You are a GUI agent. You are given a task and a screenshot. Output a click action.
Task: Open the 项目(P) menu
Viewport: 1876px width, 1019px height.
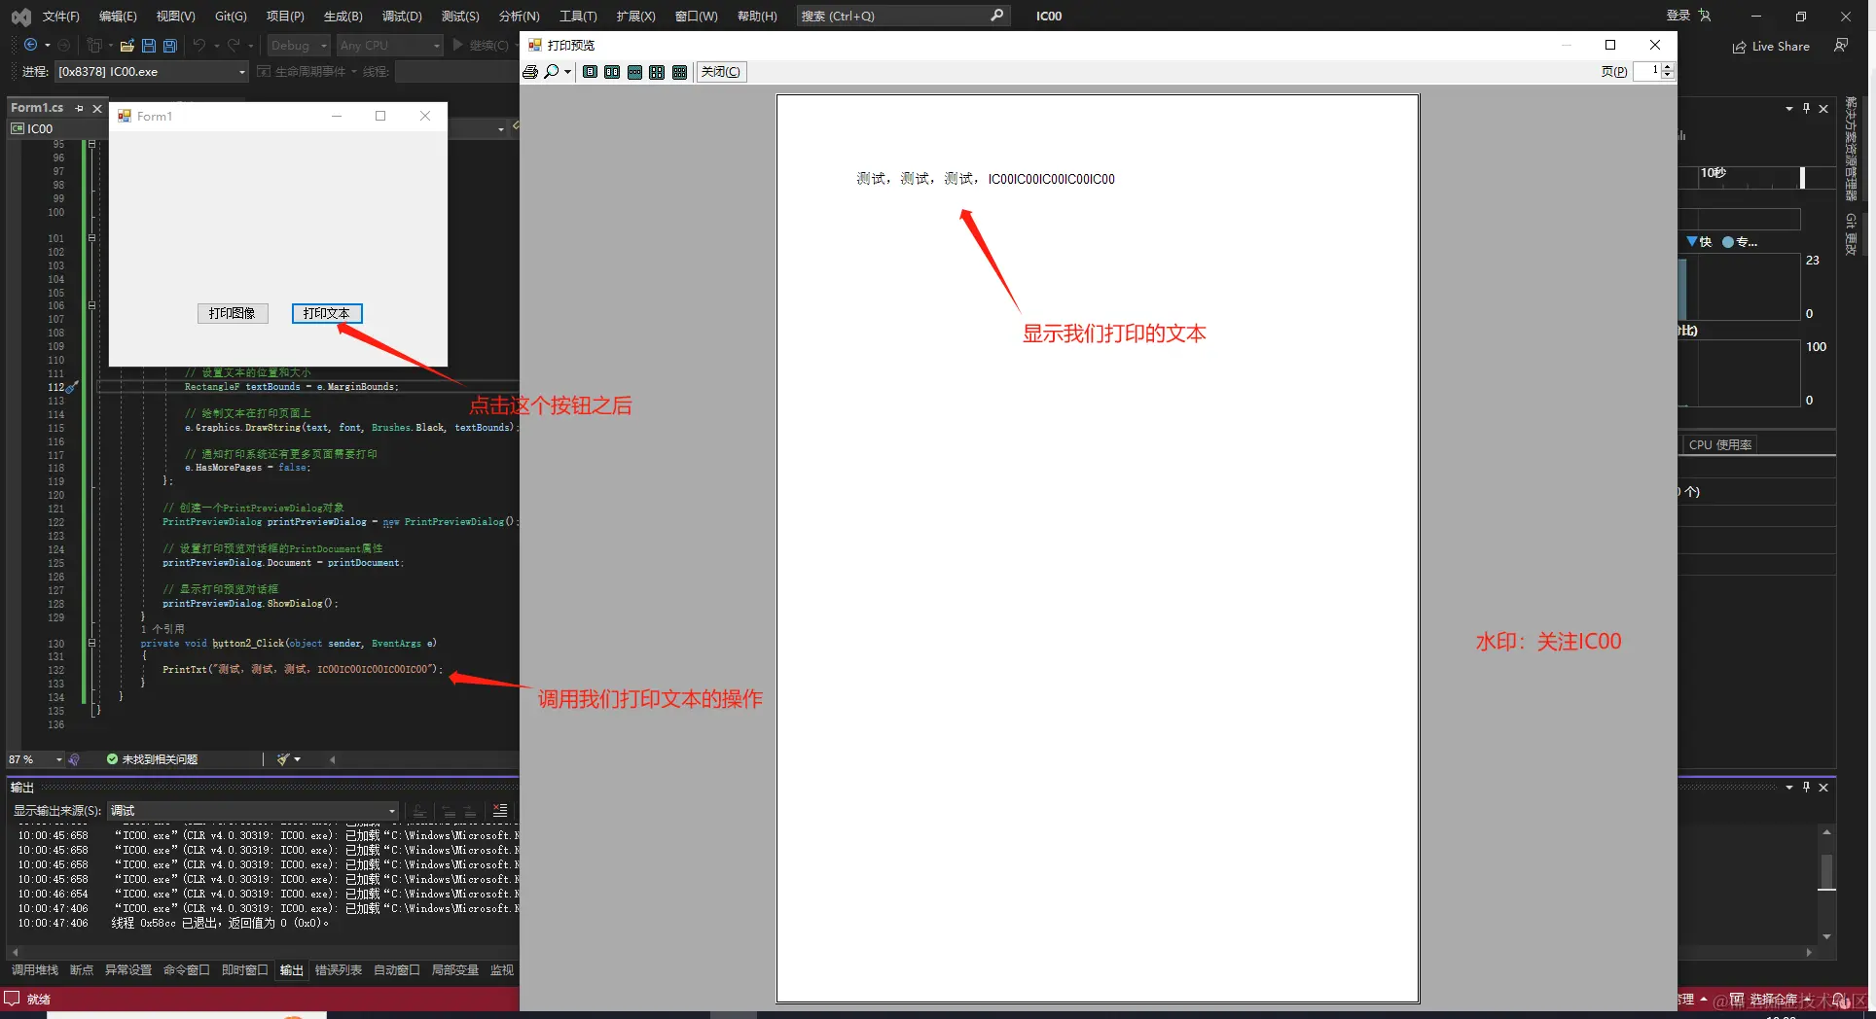[285, 17]
